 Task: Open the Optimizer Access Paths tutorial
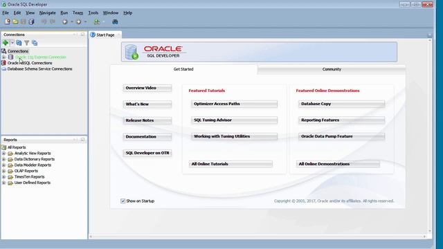[234, 104]
